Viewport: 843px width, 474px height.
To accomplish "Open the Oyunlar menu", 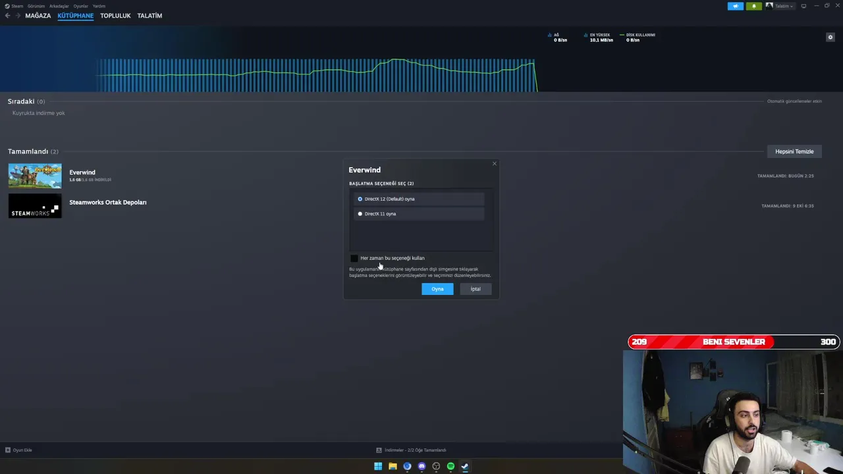I will (x=81, y=6).
